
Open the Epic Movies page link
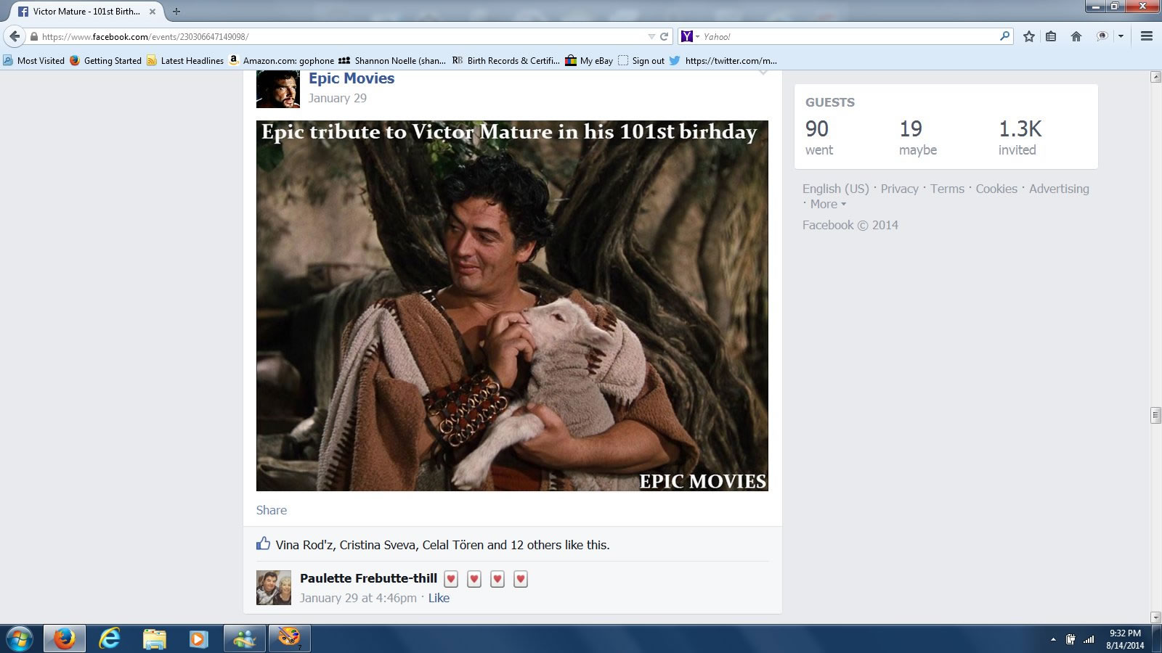pyautogui.click(x=352, y=78)
